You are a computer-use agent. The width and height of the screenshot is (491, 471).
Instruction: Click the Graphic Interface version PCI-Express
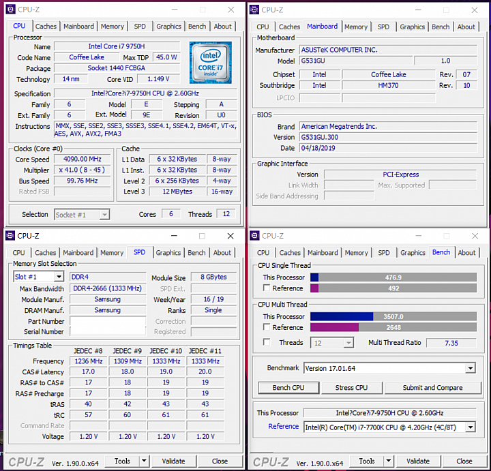400,174
